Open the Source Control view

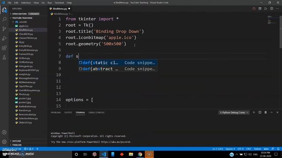coord(4,29)
